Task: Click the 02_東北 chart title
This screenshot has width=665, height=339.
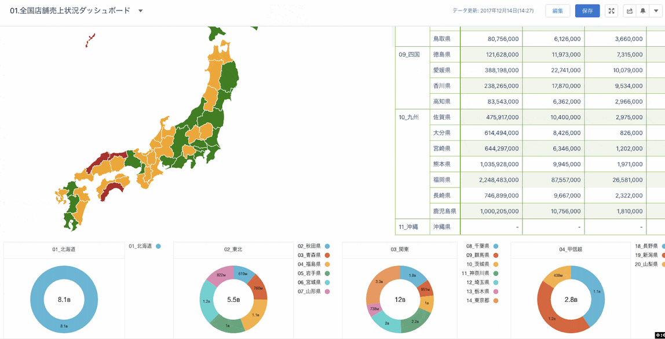Action: tap(233, 250)
